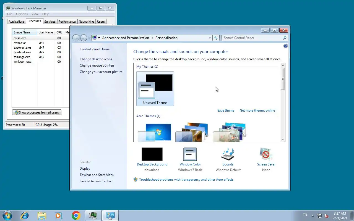This screenshot has width=354, height=221.
Task: Select the Characters Aero theme thumbnail
Action: pyautogui.click(x=230, y=132)
